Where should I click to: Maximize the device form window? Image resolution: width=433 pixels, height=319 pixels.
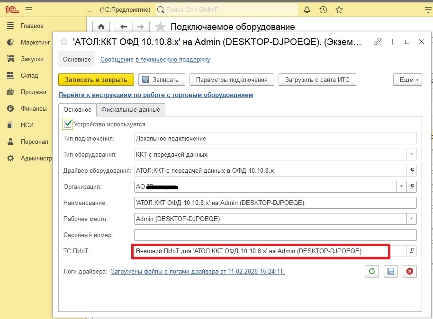407,42
